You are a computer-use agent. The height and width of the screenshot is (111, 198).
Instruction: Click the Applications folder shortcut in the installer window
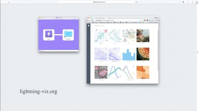68,34
